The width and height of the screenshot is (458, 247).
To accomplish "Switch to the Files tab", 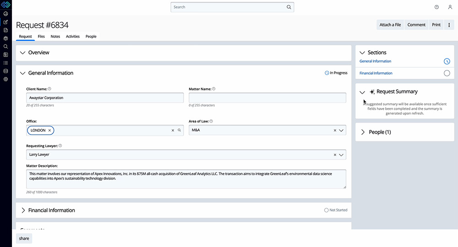I will [41, 37].
